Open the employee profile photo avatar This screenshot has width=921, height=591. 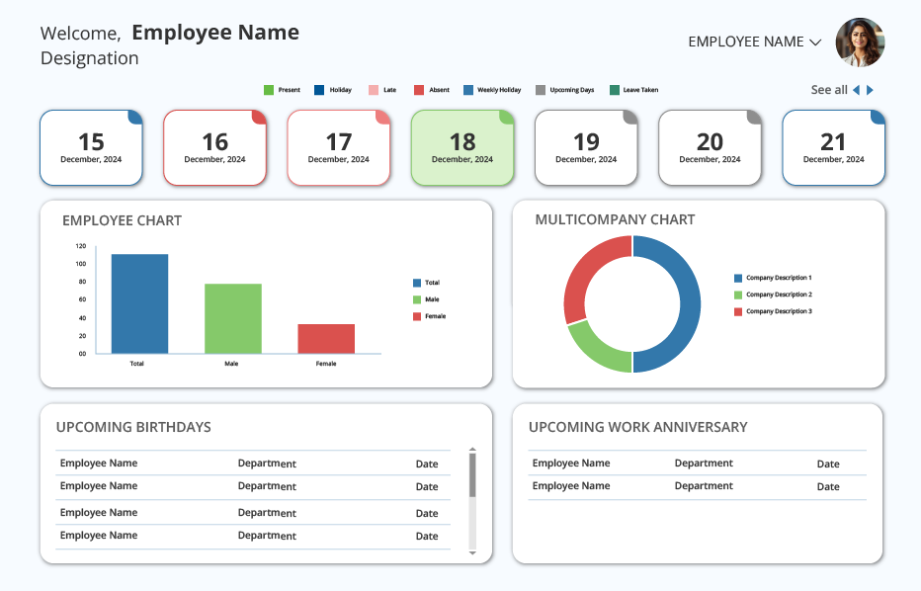(860, 42)
